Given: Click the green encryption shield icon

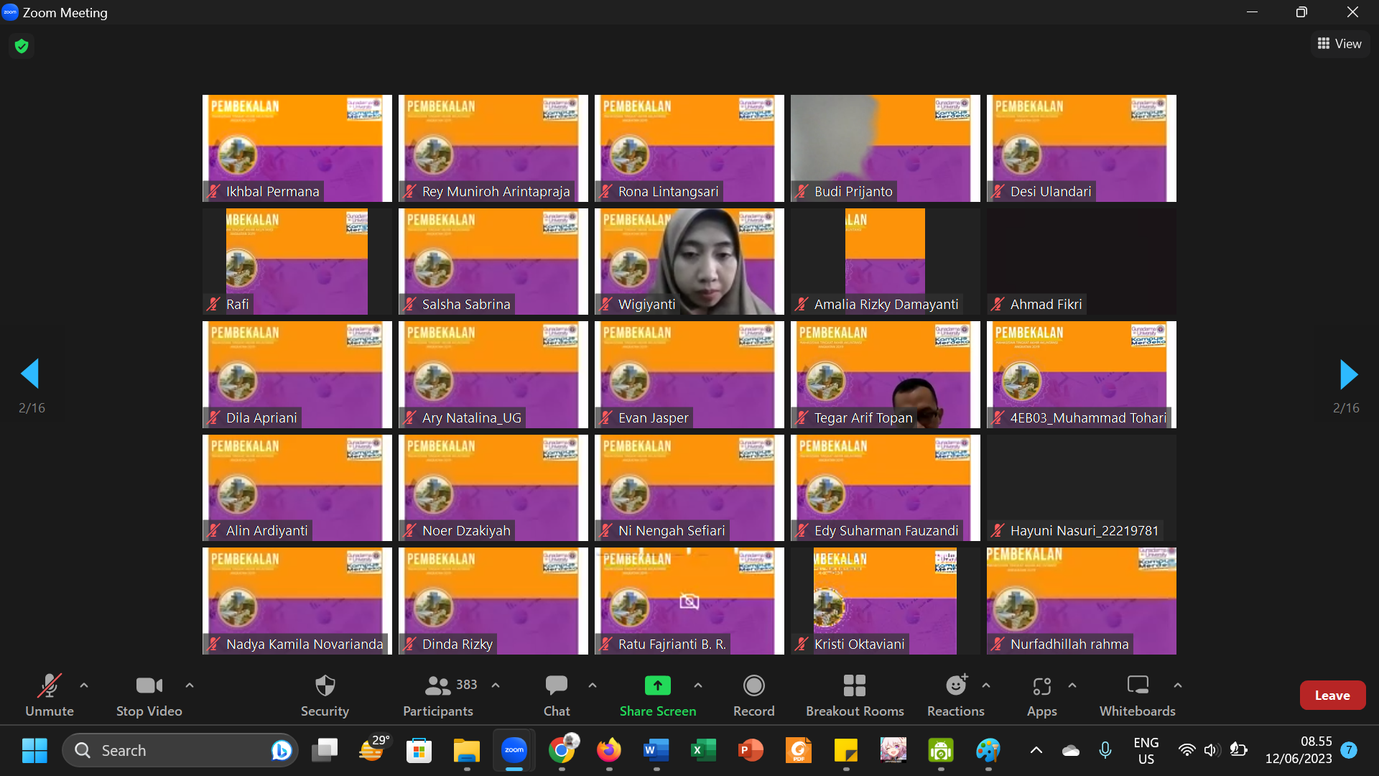Looking at the screenshot, I should (22, 46).
